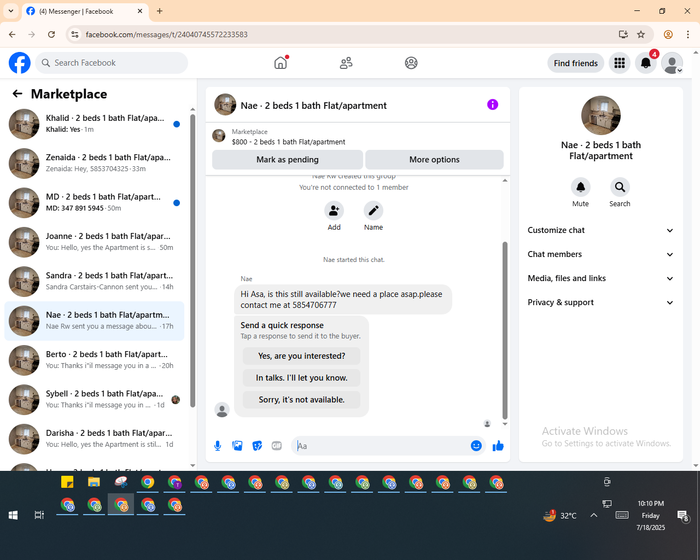Open Chrome's three-dot menu
Viewport: 700px width, 560px height.
[688, 34]
